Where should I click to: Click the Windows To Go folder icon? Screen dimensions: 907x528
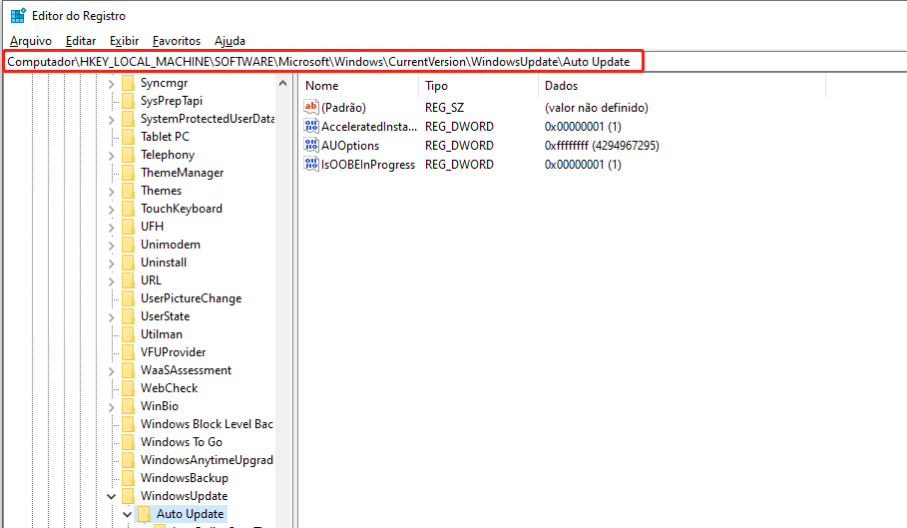click(129, 442)
